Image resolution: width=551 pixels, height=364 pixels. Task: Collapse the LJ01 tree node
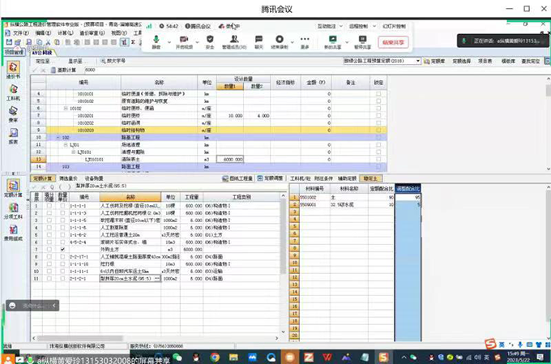(66, 144)
